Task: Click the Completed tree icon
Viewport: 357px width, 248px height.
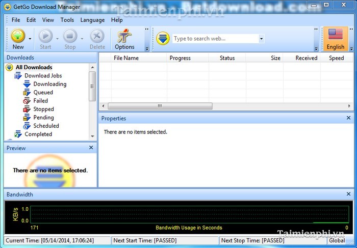Action: tap(18, 134)
